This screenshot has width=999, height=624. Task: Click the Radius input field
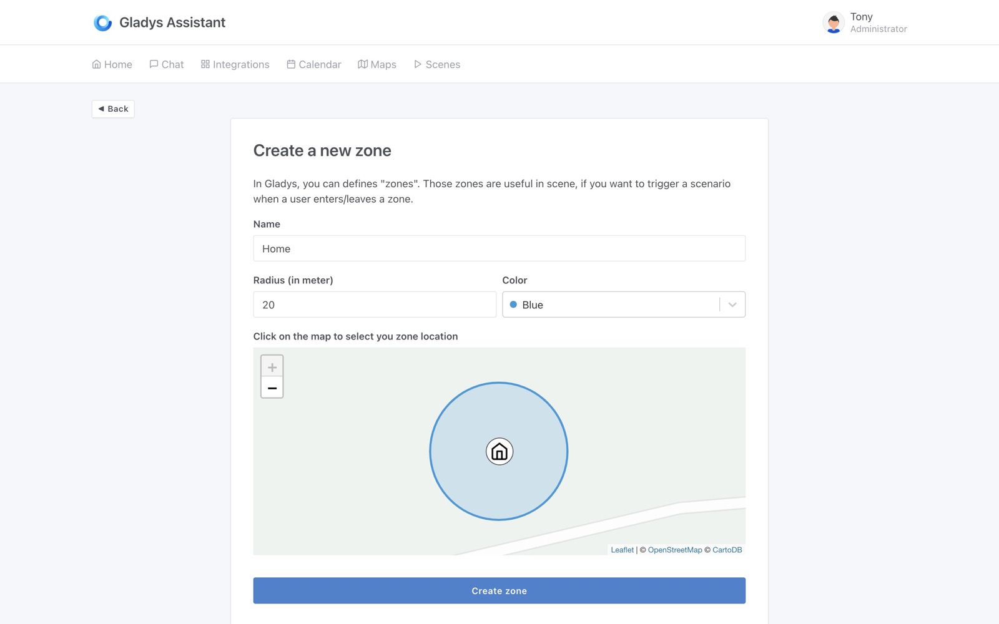tap(375, 305)
